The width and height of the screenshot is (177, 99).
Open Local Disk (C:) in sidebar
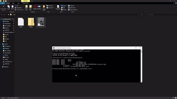(x=8, y=62)
